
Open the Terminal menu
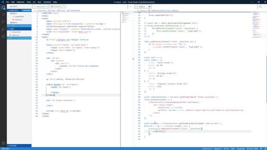47,2
